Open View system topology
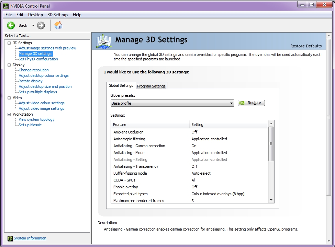This screenshot has width=335, height=247. tap(36, 119)
